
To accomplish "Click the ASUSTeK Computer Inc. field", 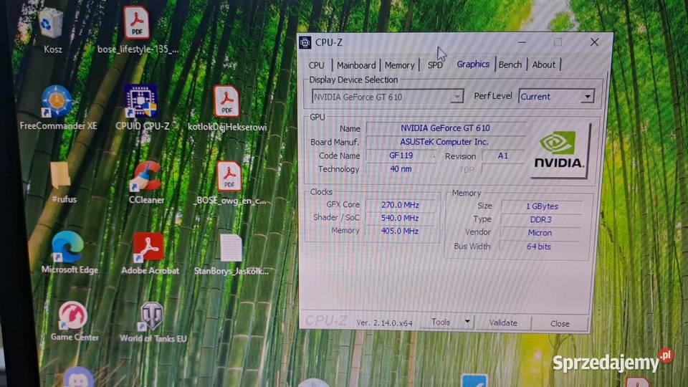I will pyautogui.click(x=444, y=142).
